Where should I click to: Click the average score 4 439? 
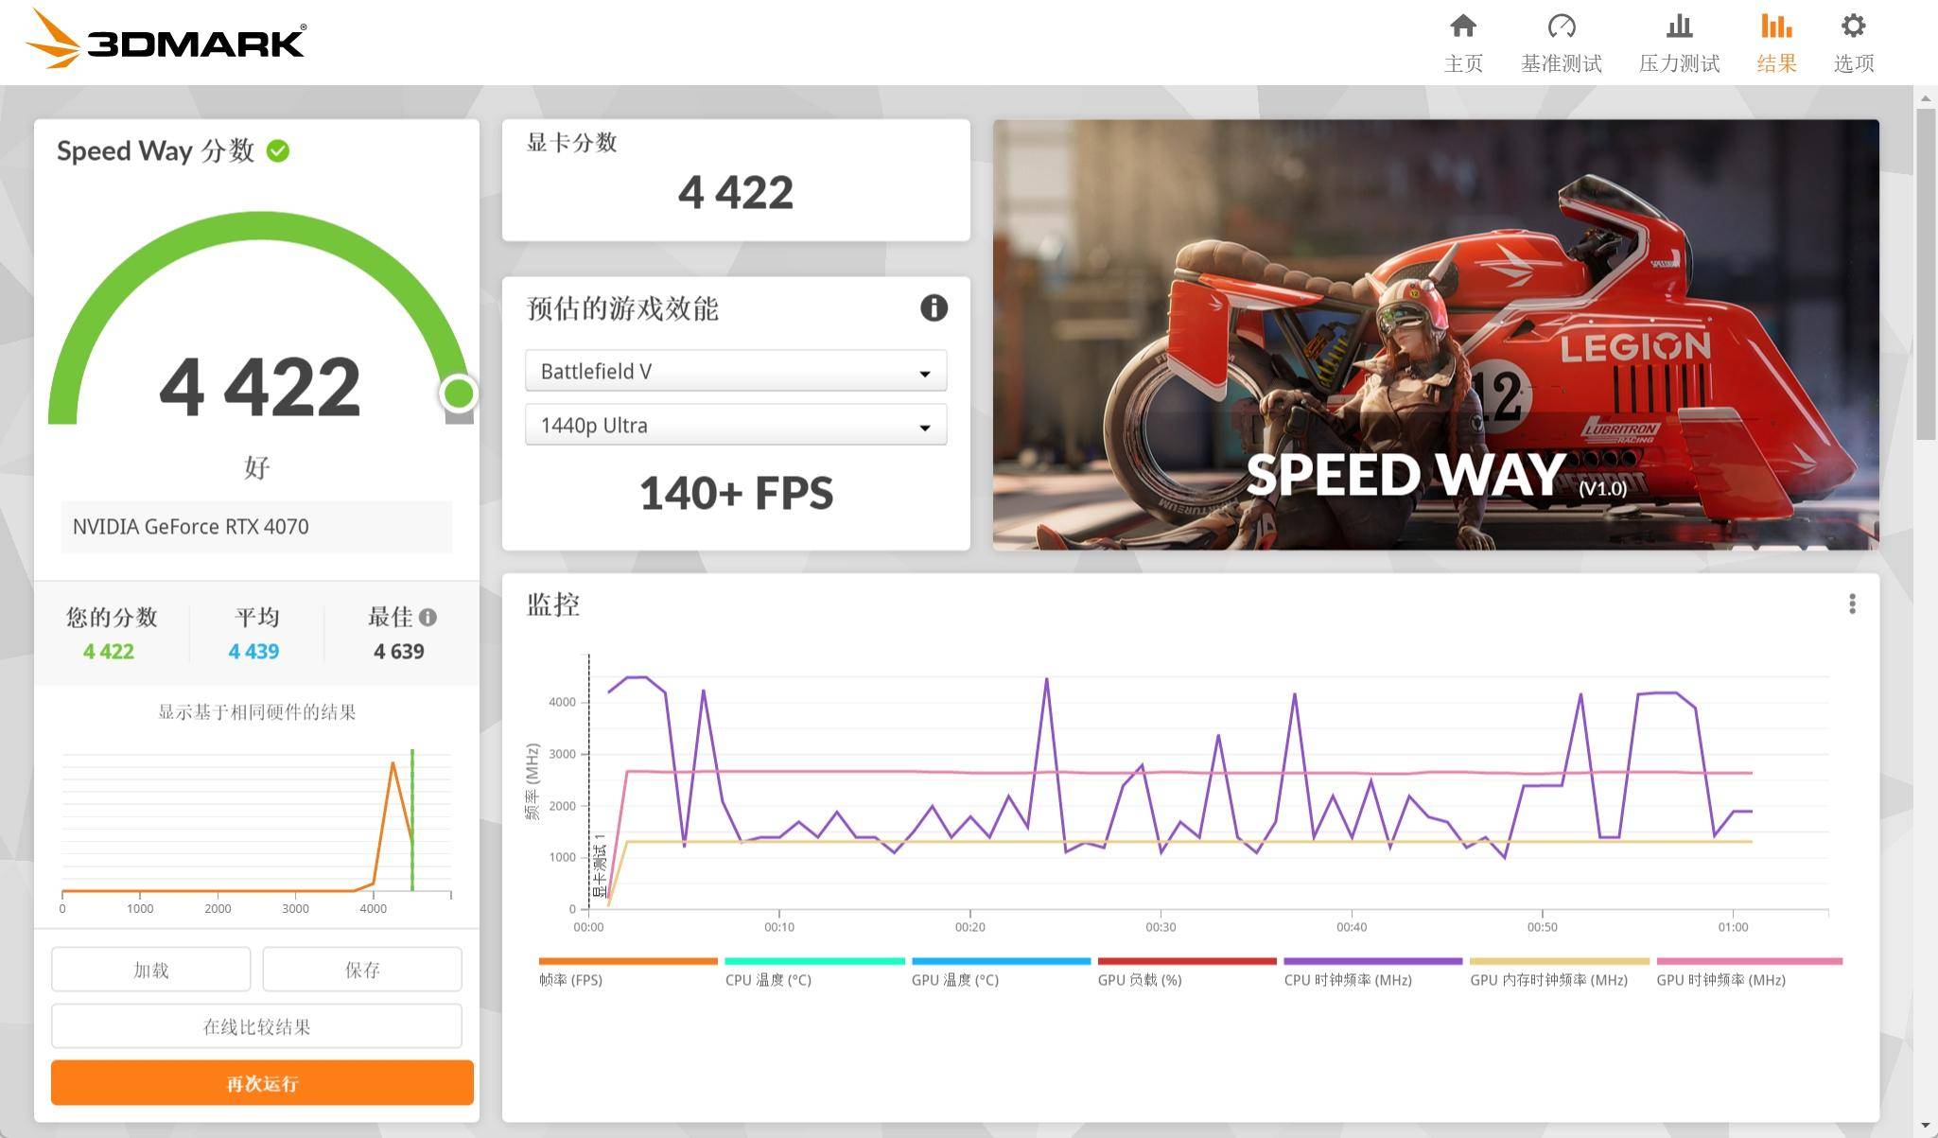[x=253, y=652]
